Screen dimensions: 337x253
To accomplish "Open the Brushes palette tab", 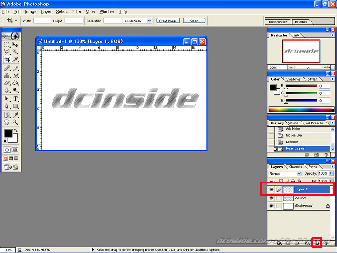I will point(301,22).
